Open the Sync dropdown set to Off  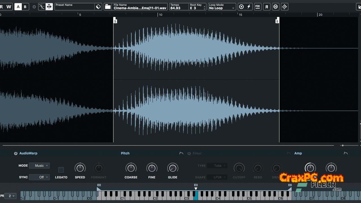[x=39, y=177]
